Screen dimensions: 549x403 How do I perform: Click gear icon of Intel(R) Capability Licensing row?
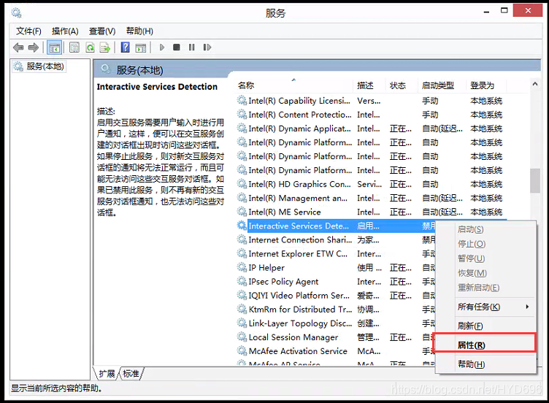(x=242, y=101)
